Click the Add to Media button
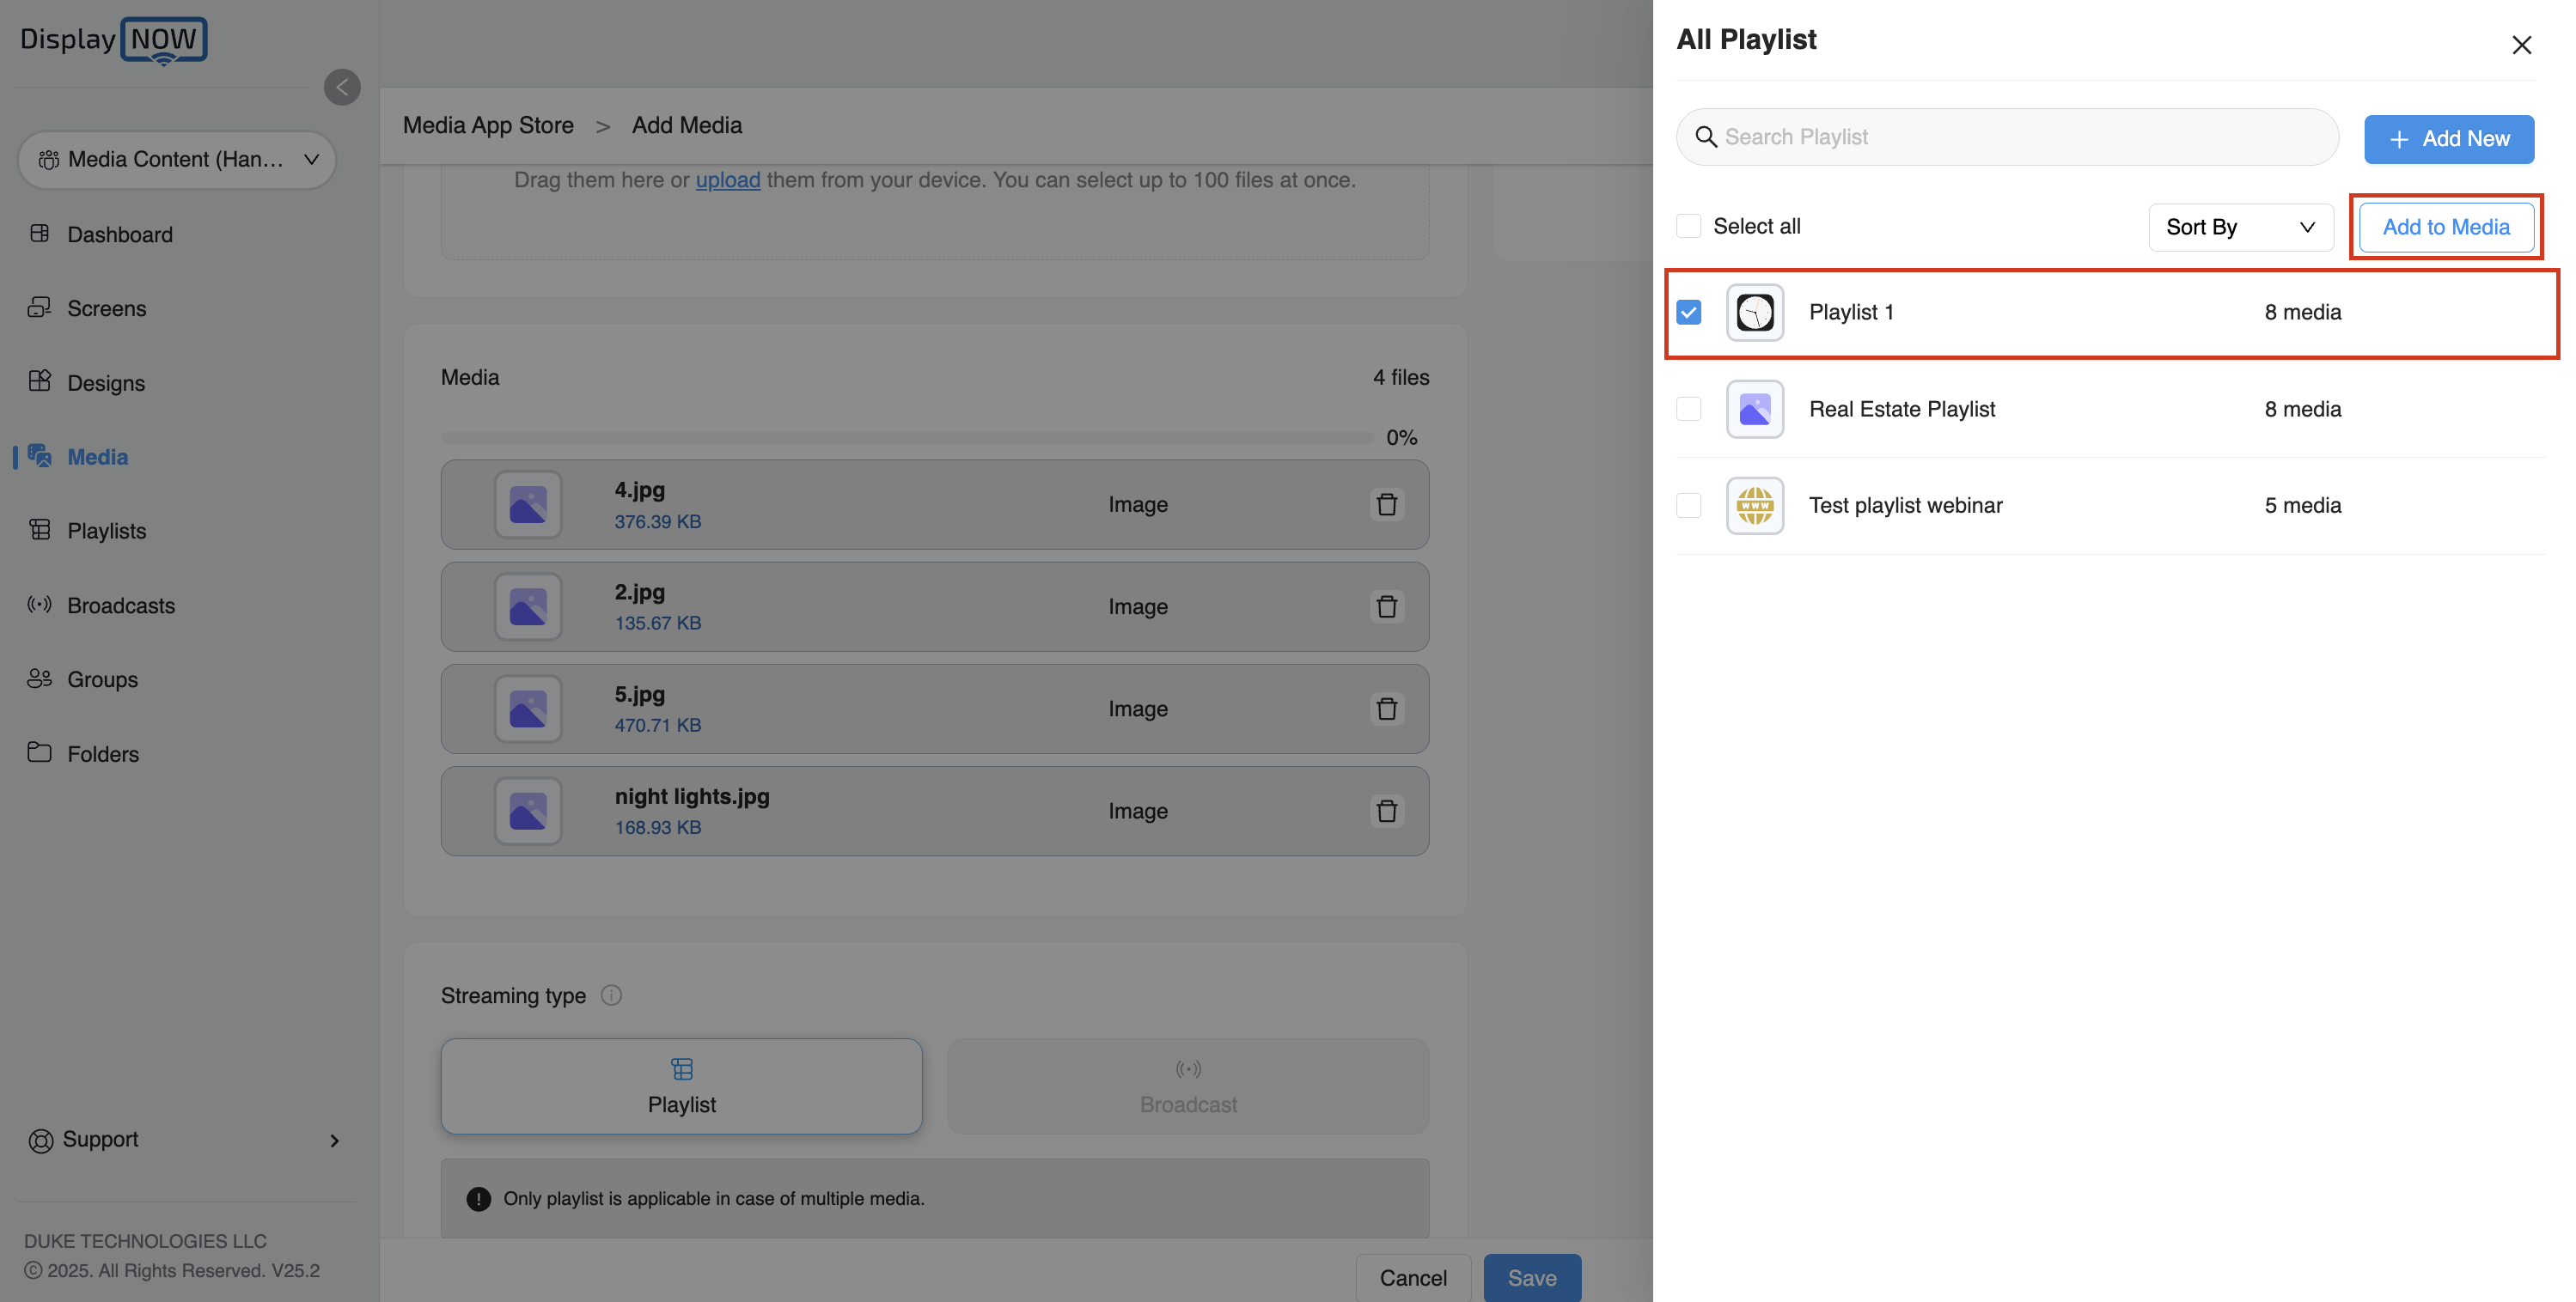This screenshot has height=1302, width=2576. click(2445, 227)
